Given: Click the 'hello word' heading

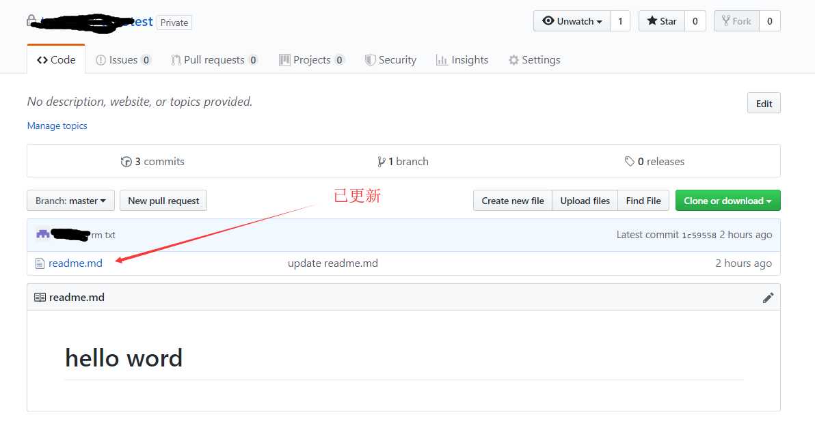Looking at the screenshot, I should click(x=124, y=358).
